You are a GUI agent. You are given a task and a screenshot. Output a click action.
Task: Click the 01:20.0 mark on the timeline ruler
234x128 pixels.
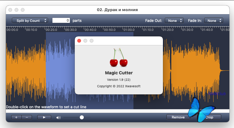coord(168,30)
